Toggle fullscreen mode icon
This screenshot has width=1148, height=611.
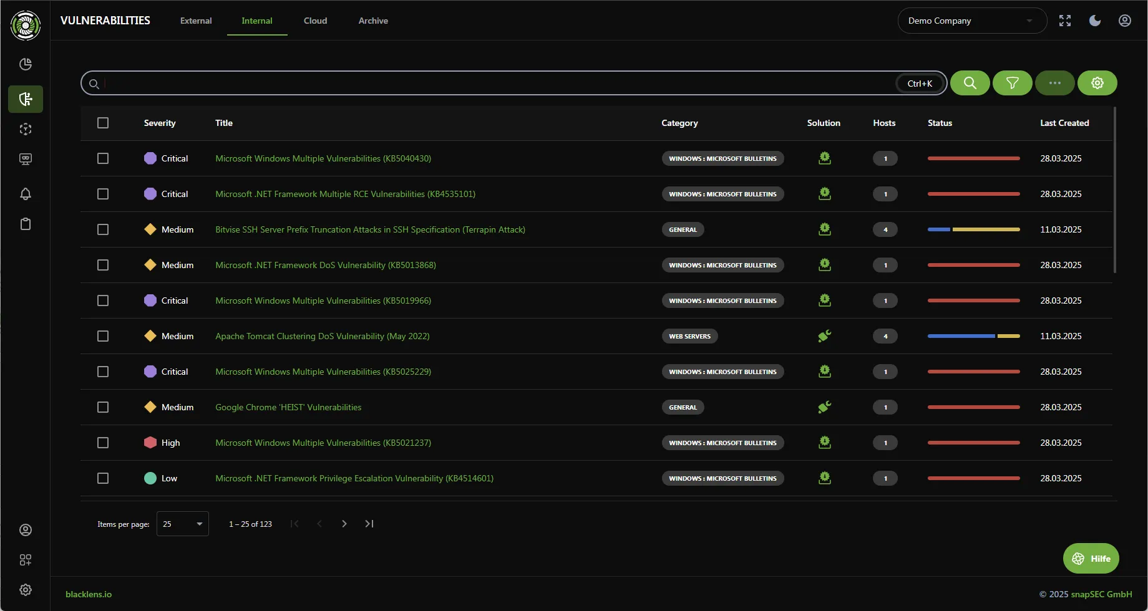point(1065,21)
